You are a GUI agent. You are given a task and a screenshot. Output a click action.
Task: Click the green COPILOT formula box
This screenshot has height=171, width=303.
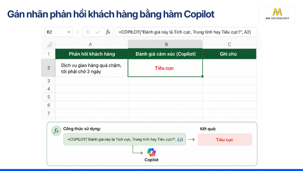[125, 139]
